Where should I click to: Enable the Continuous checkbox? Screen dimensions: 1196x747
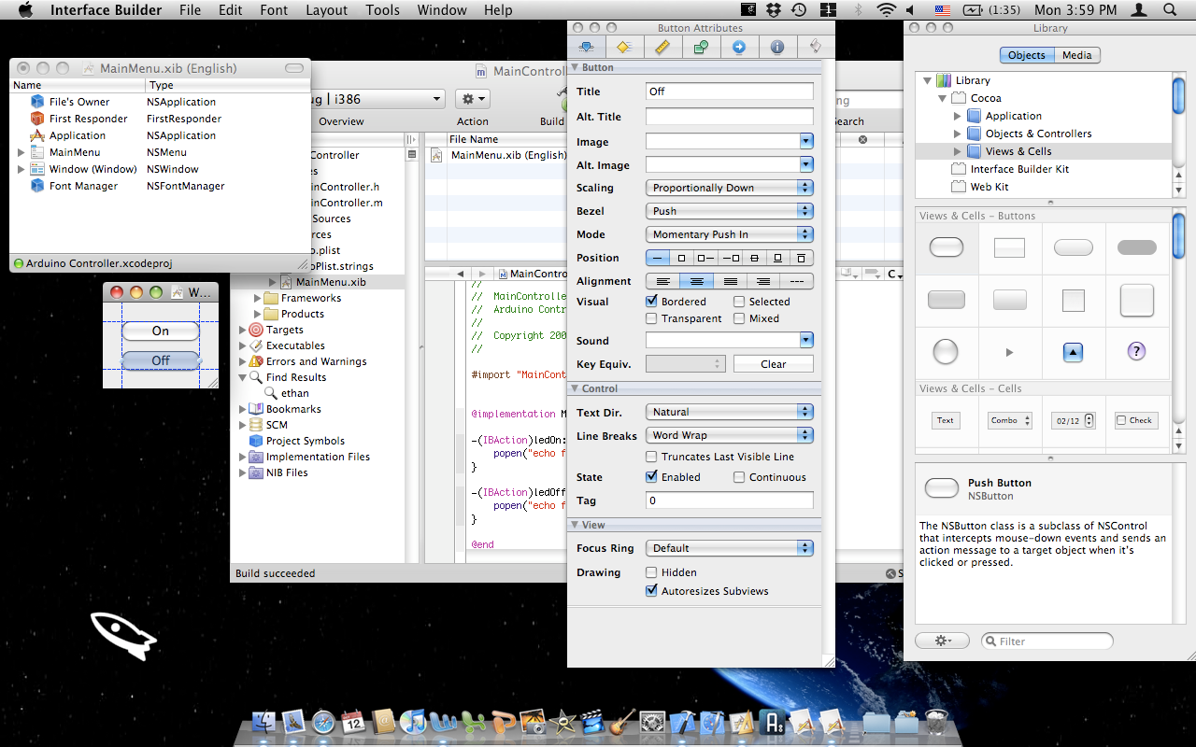click(x=739, y=477)
